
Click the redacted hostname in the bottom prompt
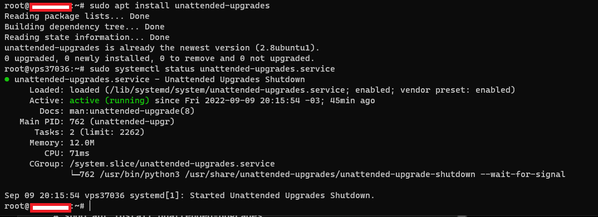[x=51, y=207]
